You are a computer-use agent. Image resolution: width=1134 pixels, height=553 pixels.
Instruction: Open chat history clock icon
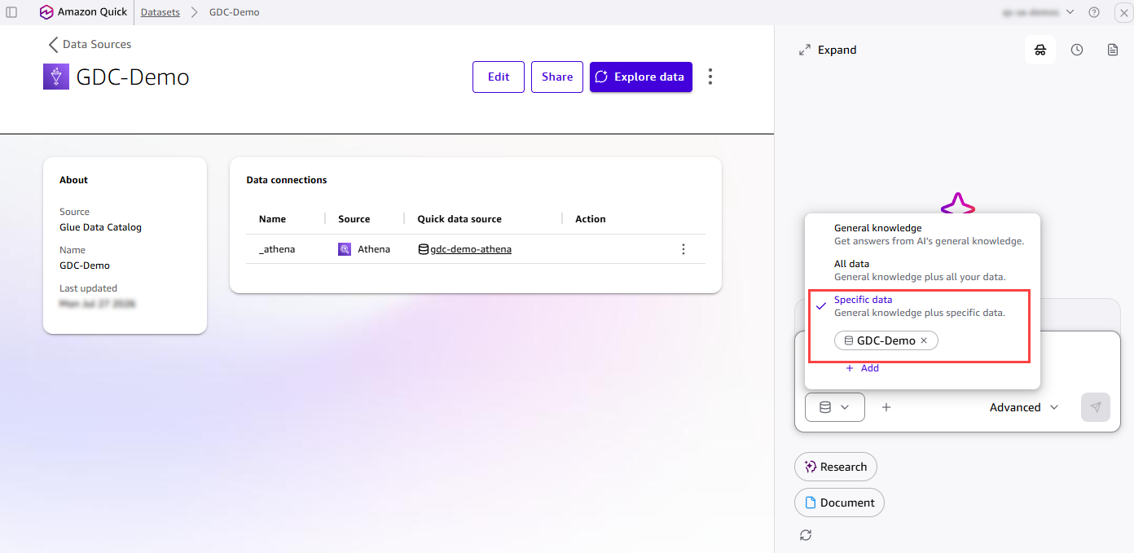click(x=1077, y=50)
